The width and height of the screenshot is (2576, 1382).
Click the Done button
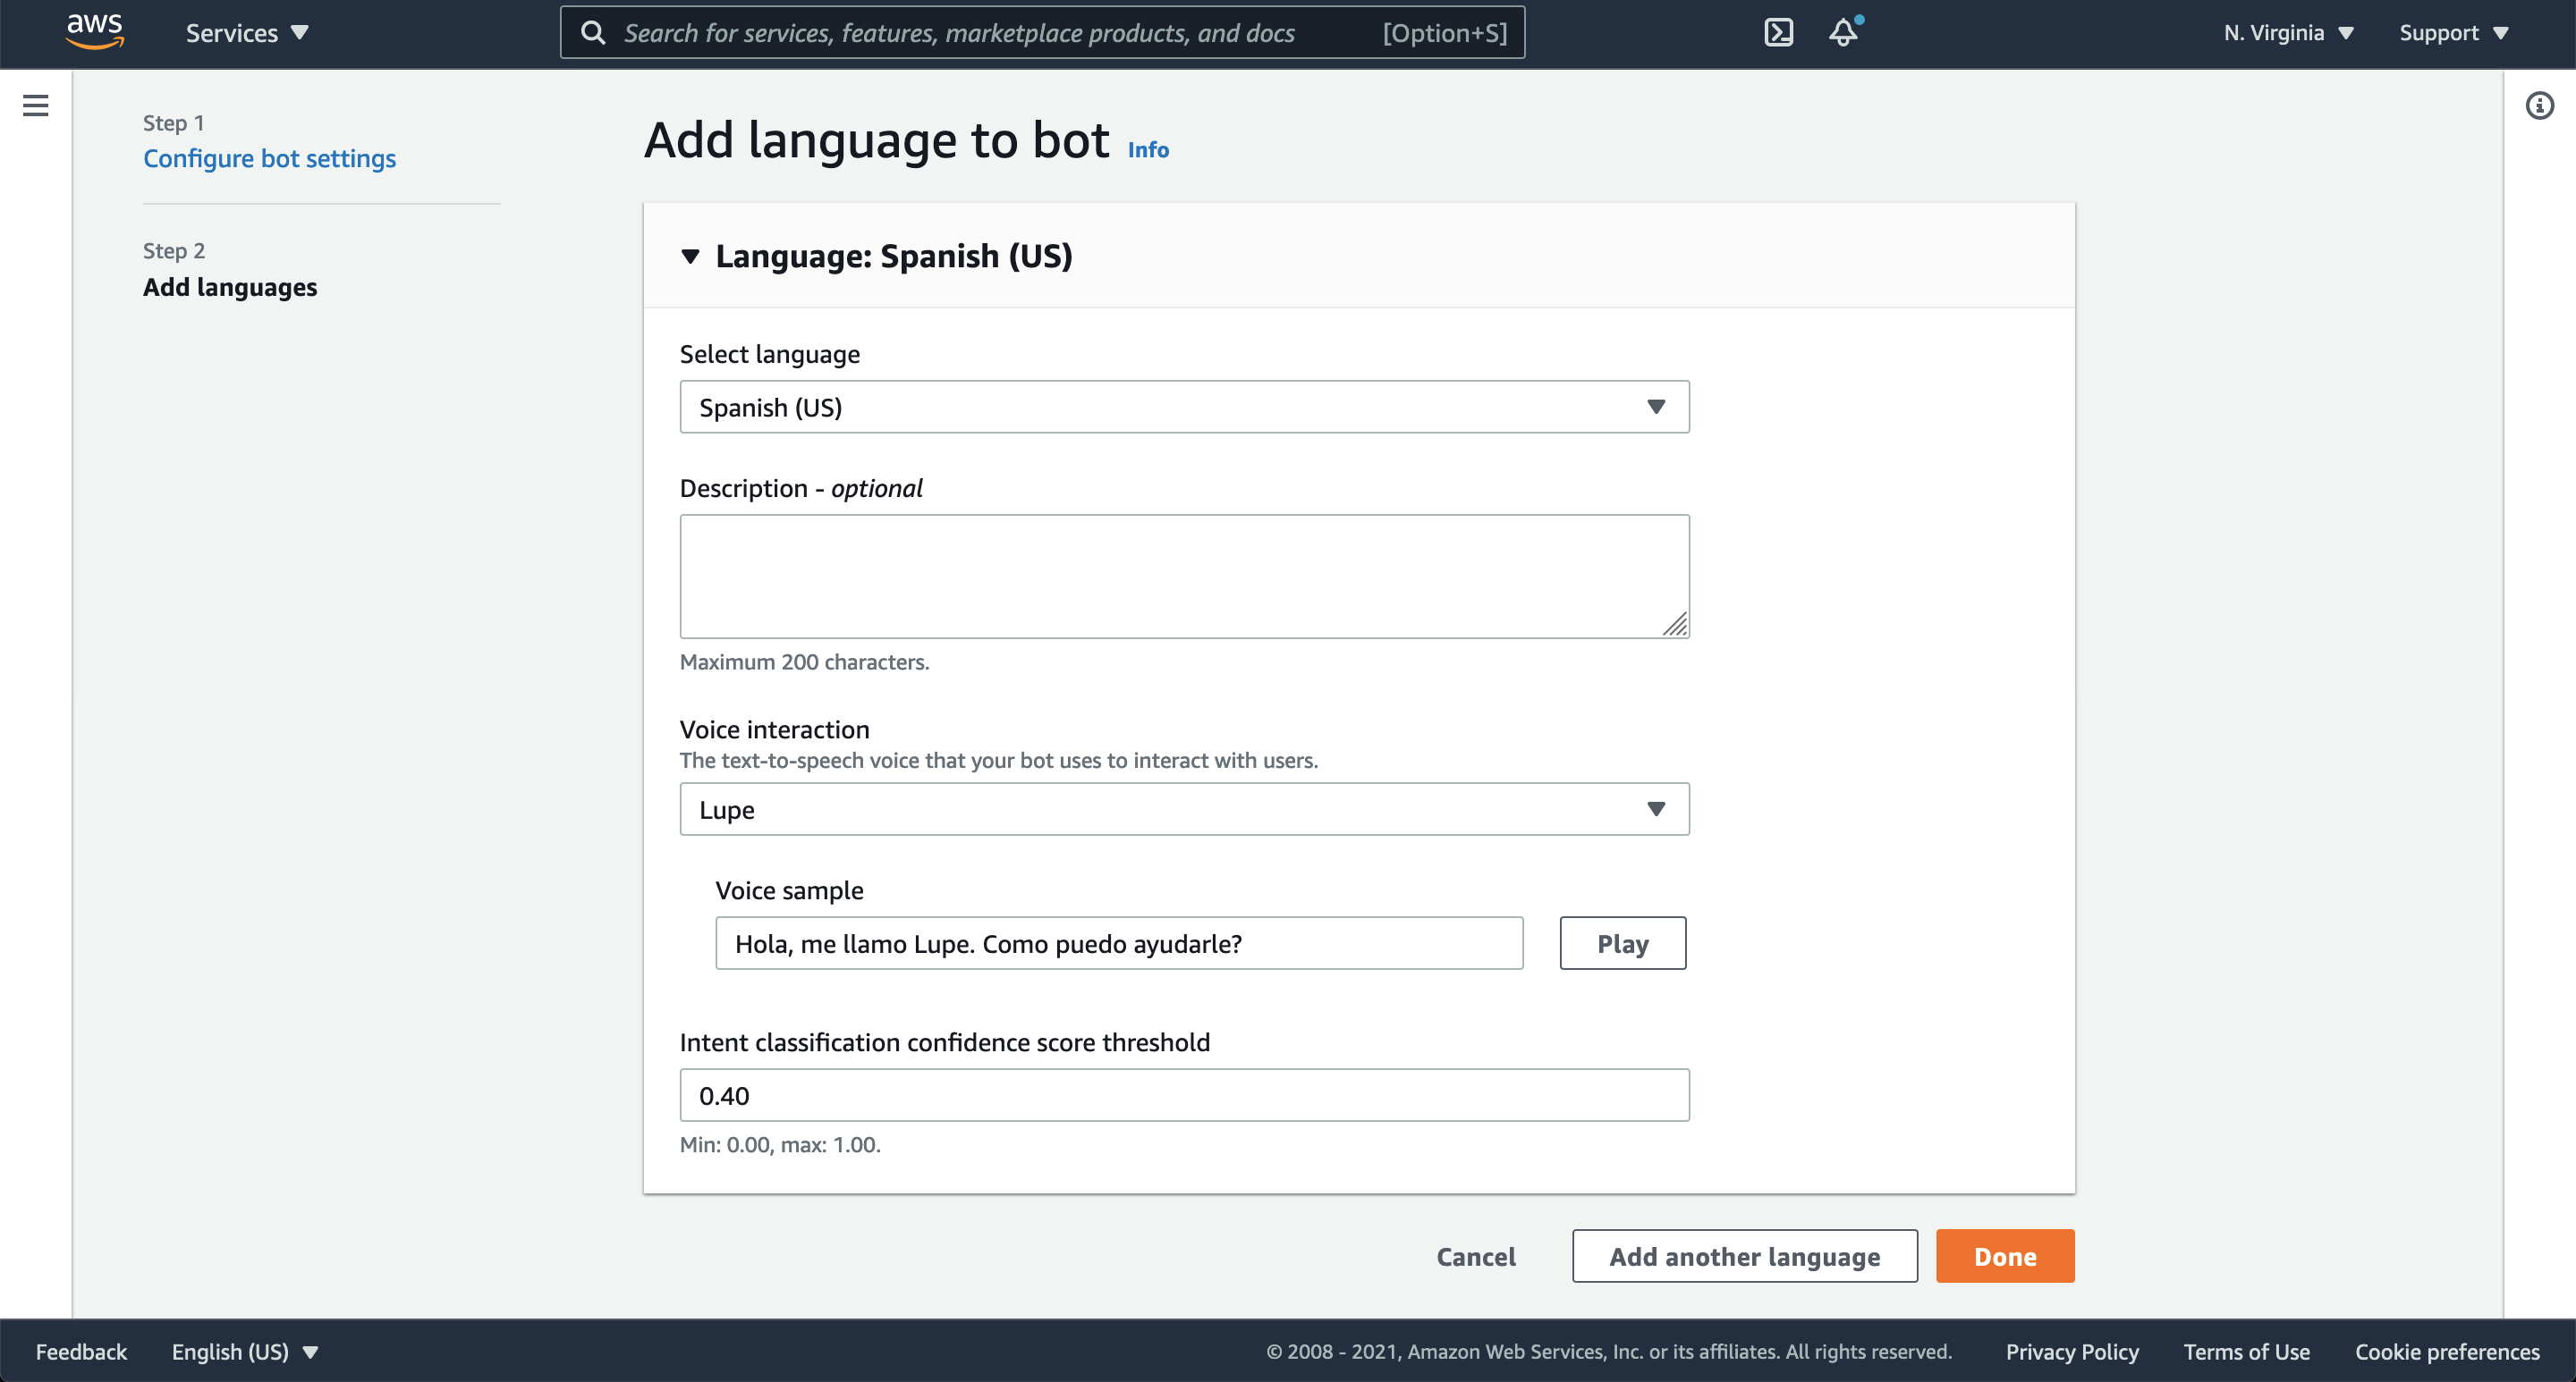coord(2004,1256)
